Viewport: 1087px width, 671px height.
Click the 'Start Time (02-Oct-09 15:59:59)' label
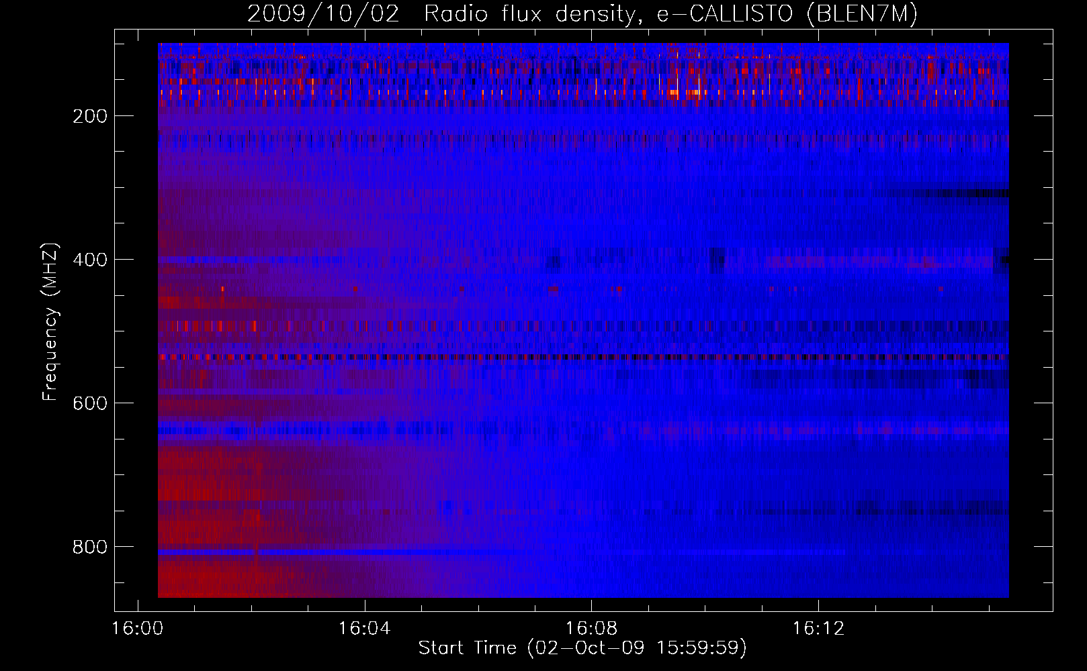(582, 648)
